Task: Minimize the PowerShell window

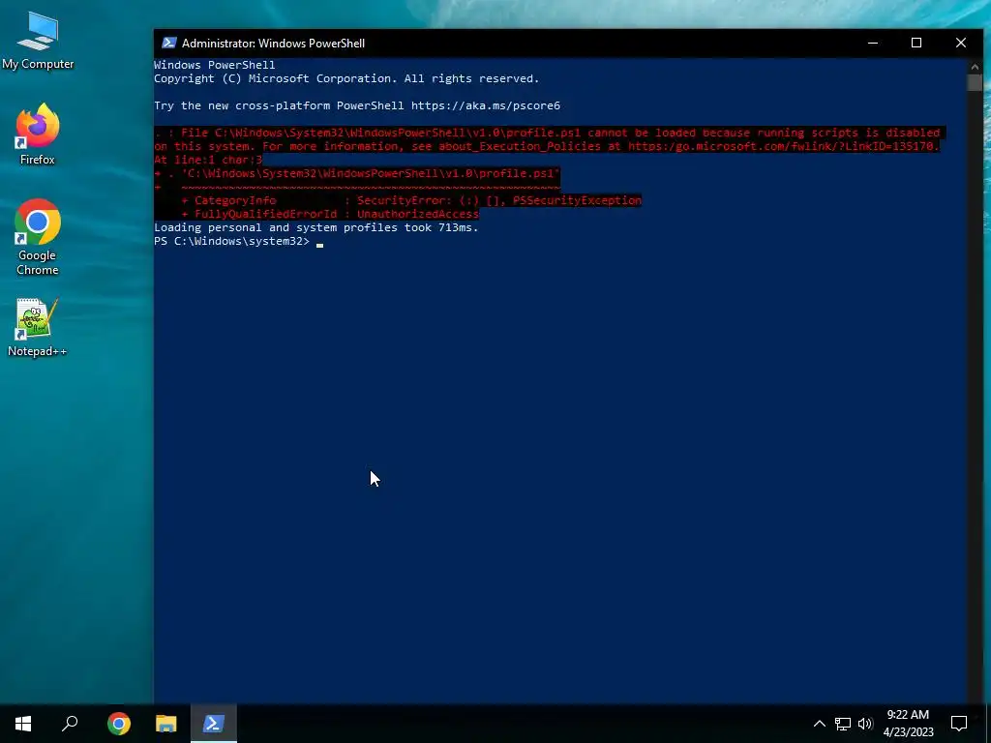Action: (873, 43)
